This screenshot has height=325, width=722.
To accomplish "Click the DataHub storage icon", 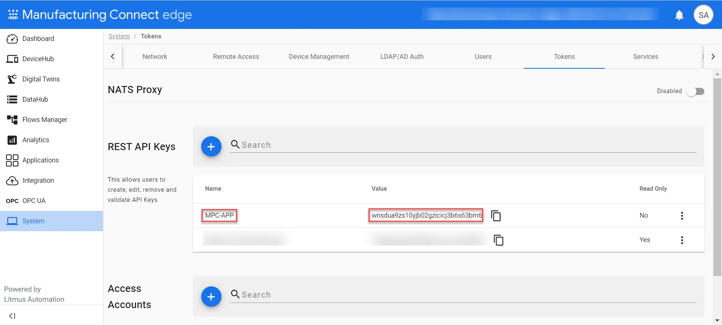I will (12, 99).
